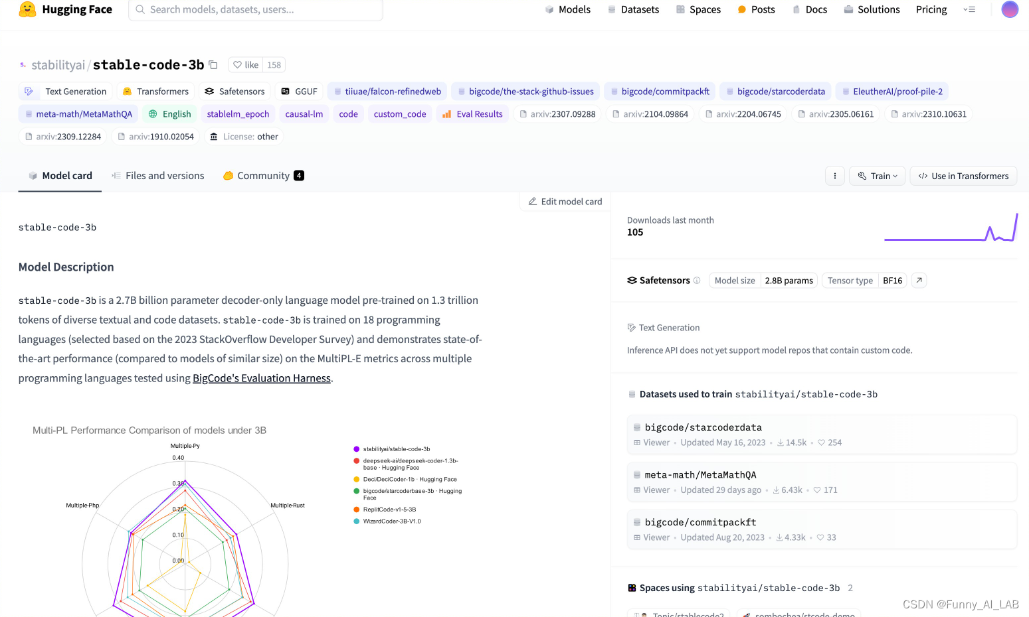Click the code tag
The image size is (1029, 617).
tap(348, 114)
